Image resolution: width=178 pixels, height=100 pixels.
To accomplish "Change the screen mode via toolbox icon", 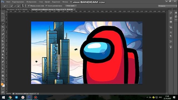I will (x=3, y=92).
